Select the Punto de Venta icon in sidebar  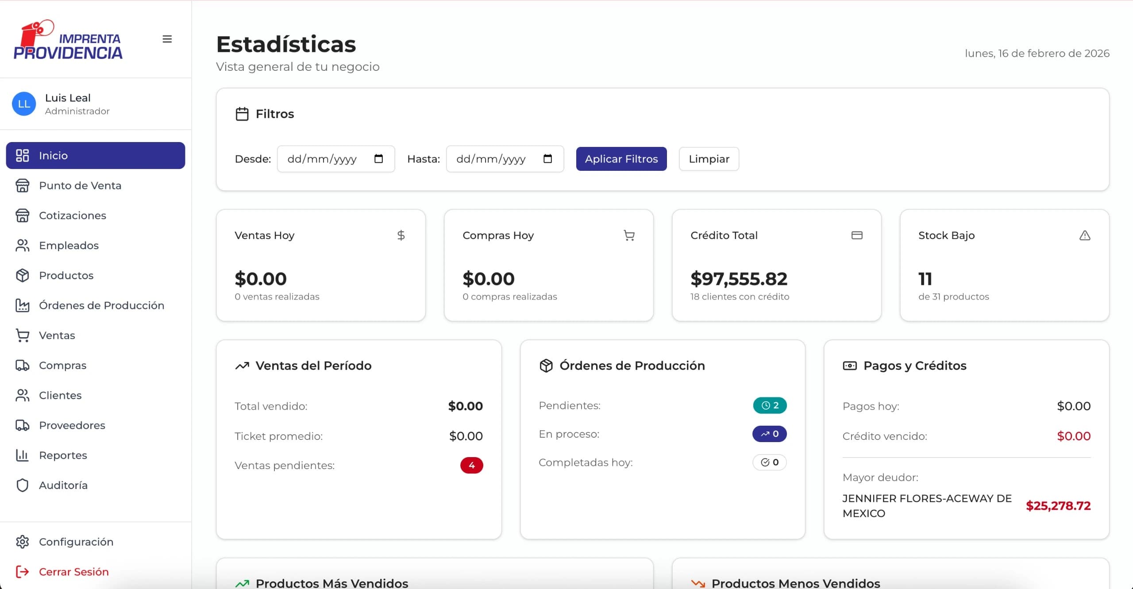(23, 185)
